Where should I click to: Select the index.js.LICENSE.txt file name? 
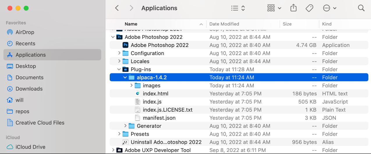[168, 110]
